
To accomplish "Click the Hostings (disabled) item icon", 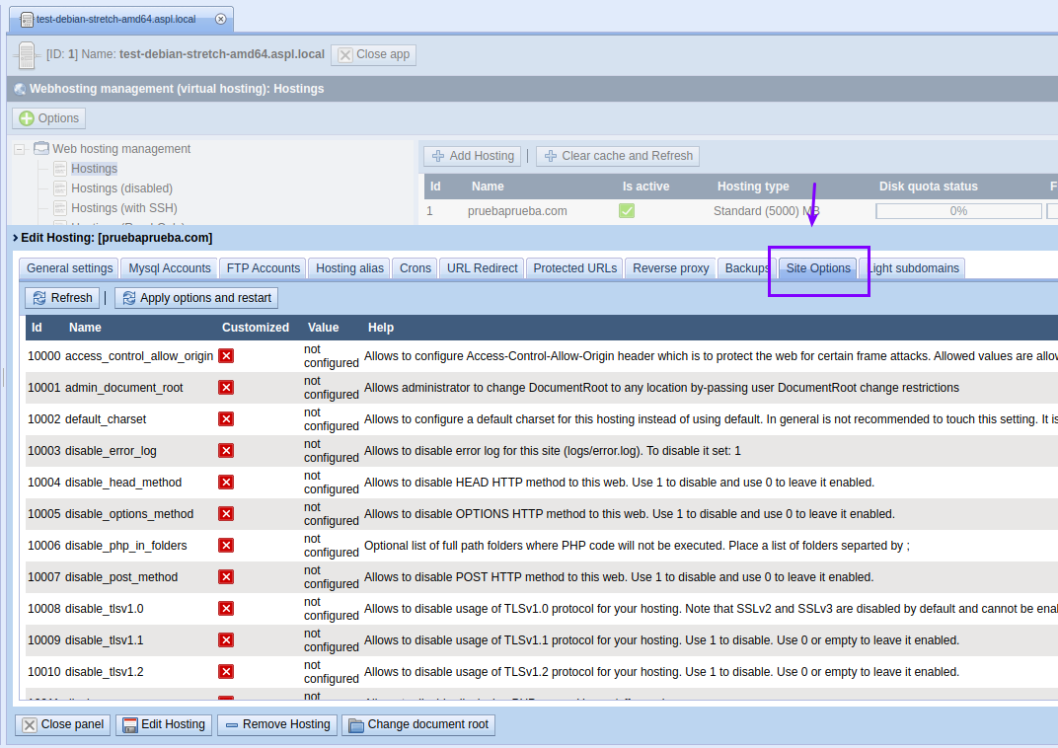I will [60, 188].
